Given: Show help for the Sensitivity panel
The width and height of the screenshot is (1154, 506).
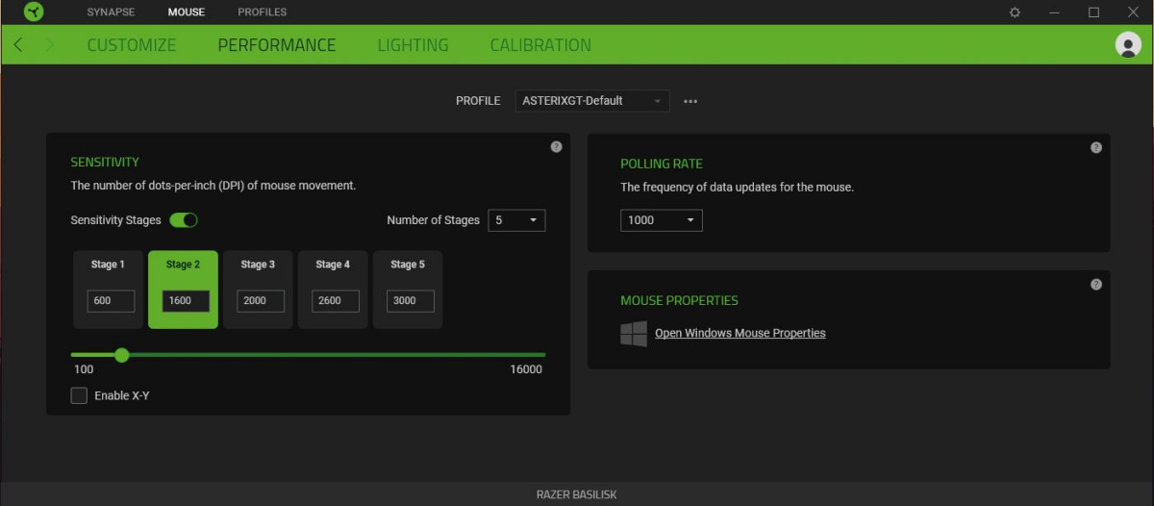Looking at the screenshot, I should (556, 147).
